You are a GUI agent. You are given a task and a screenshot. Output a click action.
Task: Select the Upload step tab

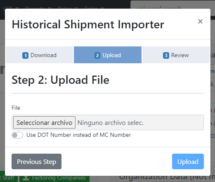pos(108,55)
